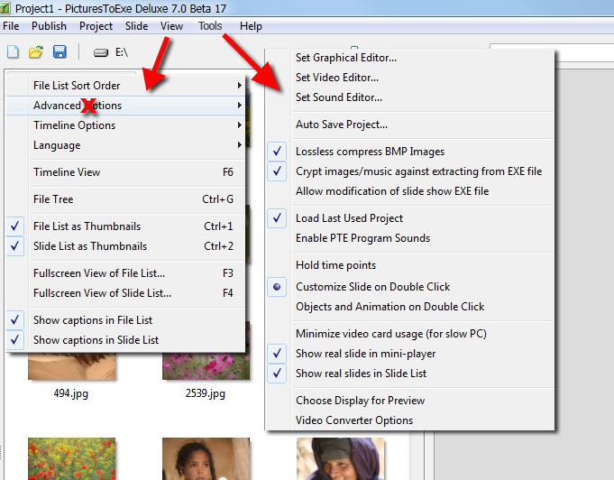
Task: Select Objects and Animation on Double Click
Action: (x=409, y=307)
